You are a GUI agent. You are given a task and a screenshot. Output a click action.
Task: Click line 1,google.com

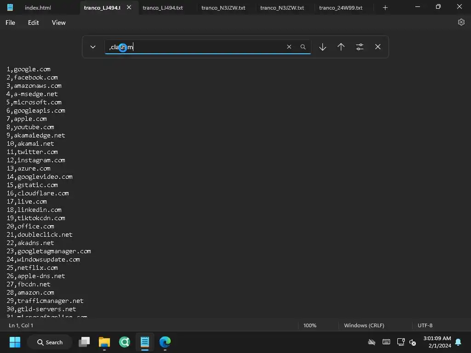29,69
